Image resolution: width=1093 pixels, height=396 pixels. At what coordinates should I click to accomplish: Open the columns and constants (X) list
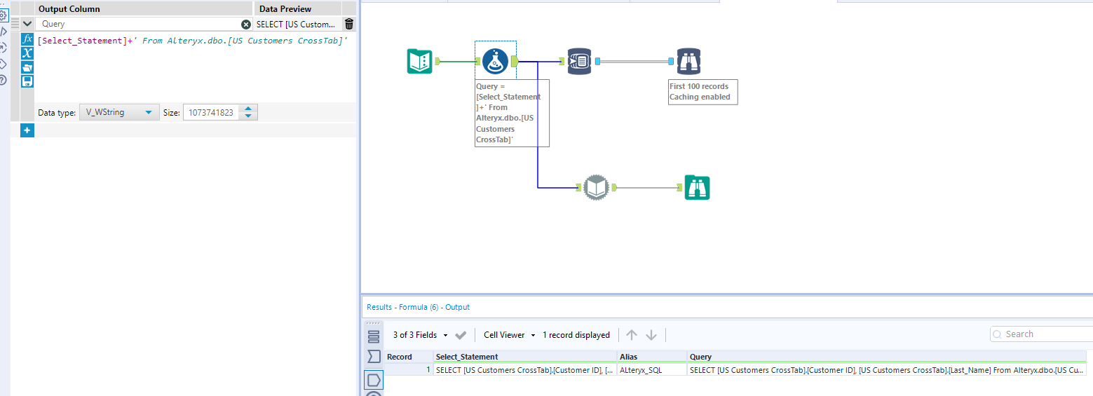click(x=27, y=53)
